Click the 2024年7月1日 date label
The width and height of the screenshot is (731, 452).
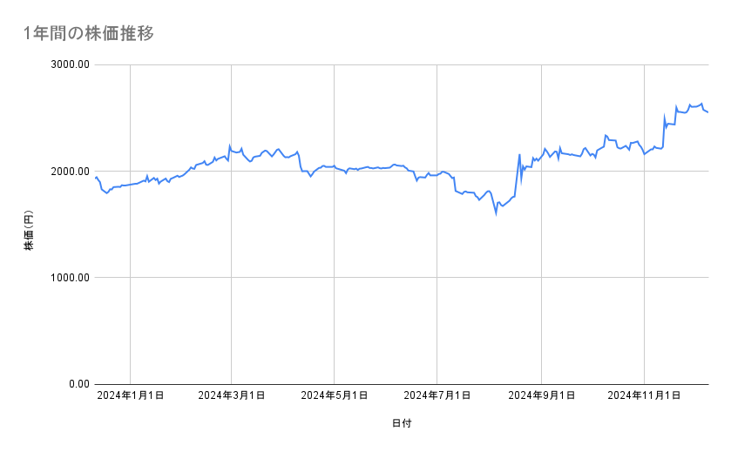click(437, 396)
